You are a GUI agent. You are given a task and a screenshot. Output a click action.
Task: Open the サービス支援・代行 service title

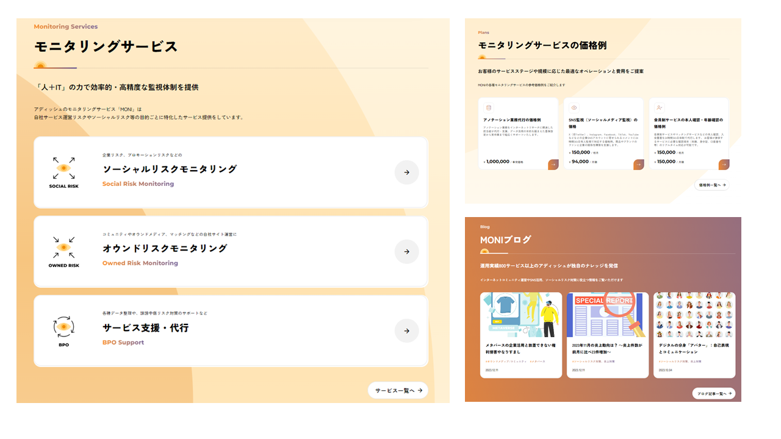[146, 327]
